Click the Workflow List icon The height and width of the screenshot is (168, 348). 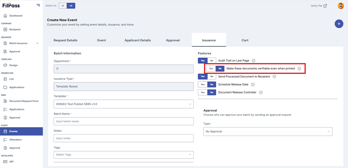(5, 79)
